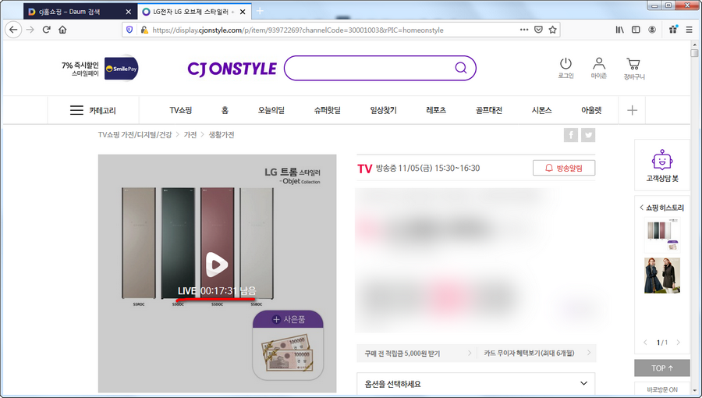The width and height of the screenshot is (702, 398).
Task: Reload the current page
Action: (x=46, y=30)
